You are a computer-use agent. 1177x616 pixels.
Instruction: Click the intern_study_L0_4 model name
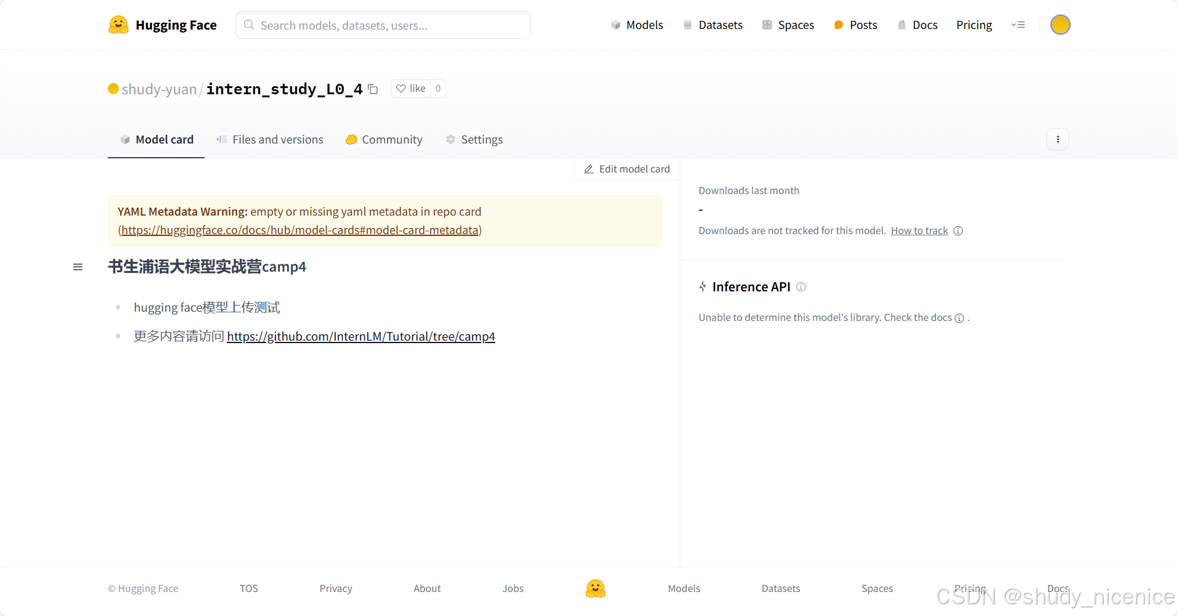tap(284, 89)
